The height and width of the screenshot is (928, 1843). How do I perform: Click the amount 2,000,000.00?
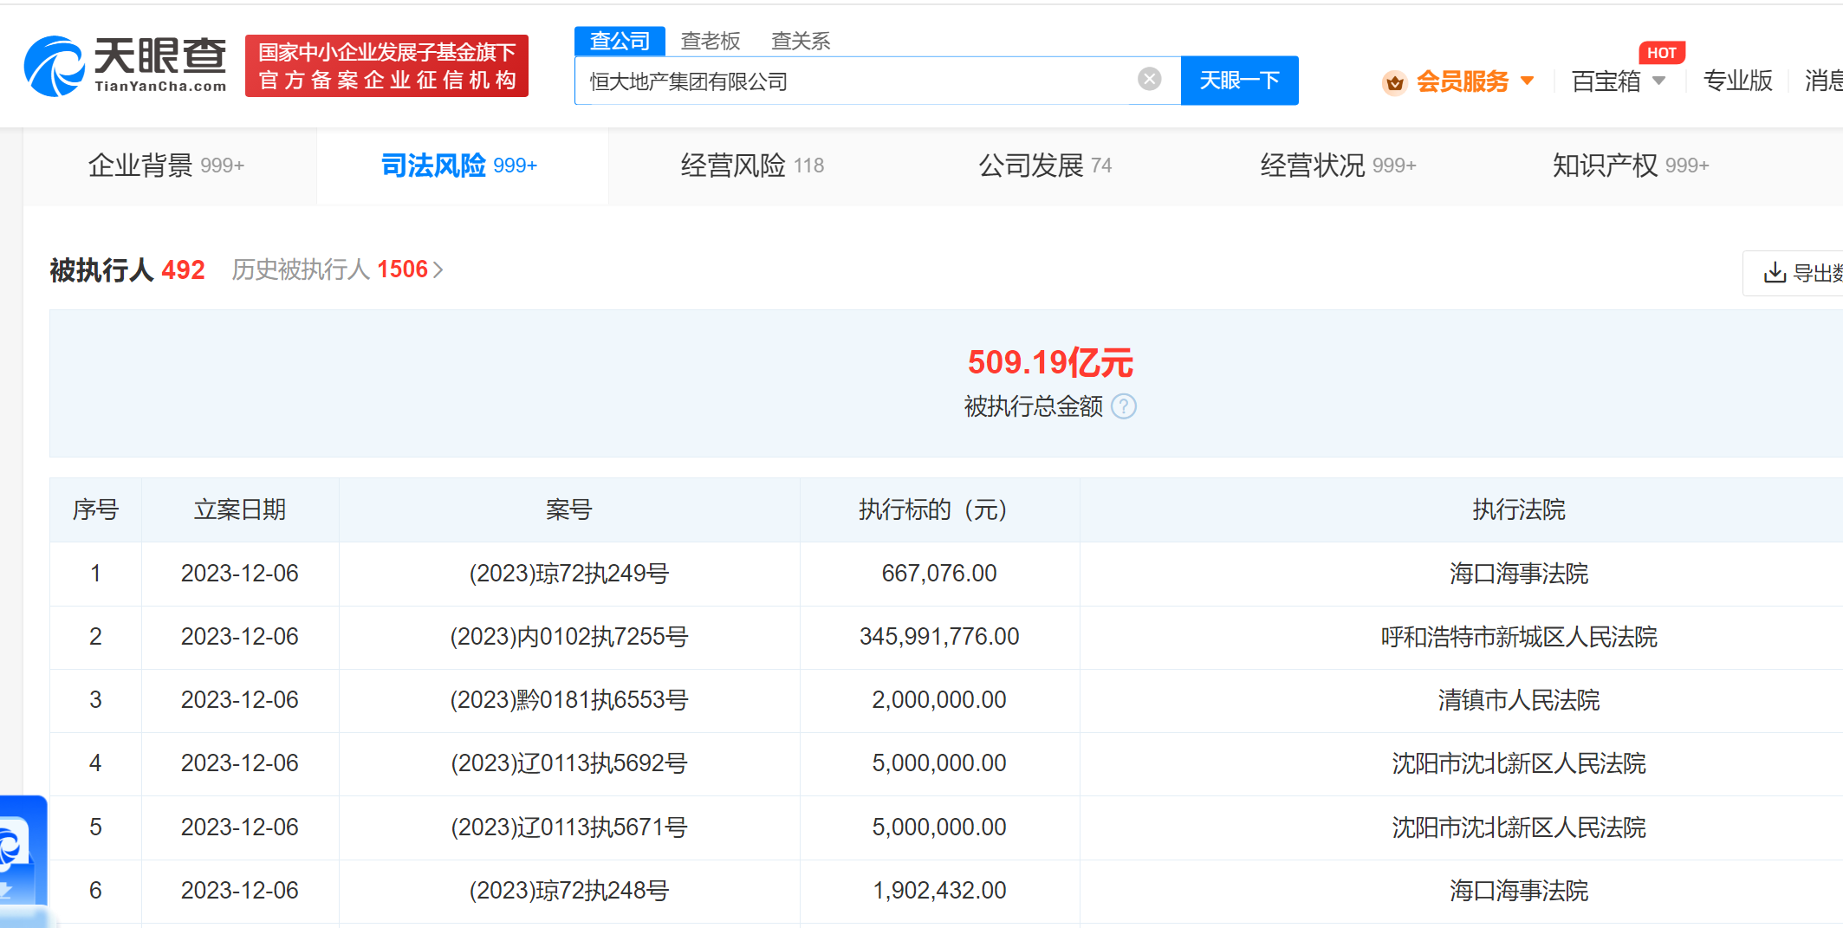coord(939,700)
